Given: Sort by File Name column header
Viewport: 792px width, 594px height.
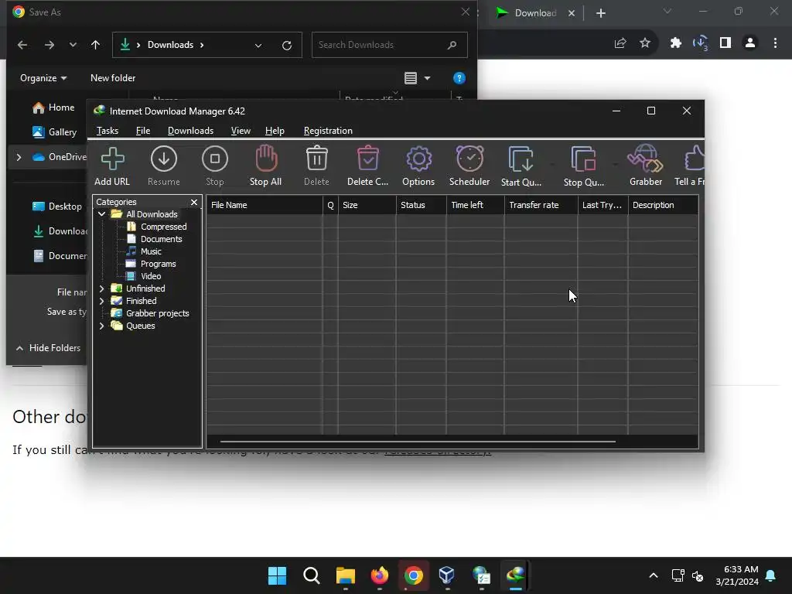Looking at the screenshot, I should 265,205.
